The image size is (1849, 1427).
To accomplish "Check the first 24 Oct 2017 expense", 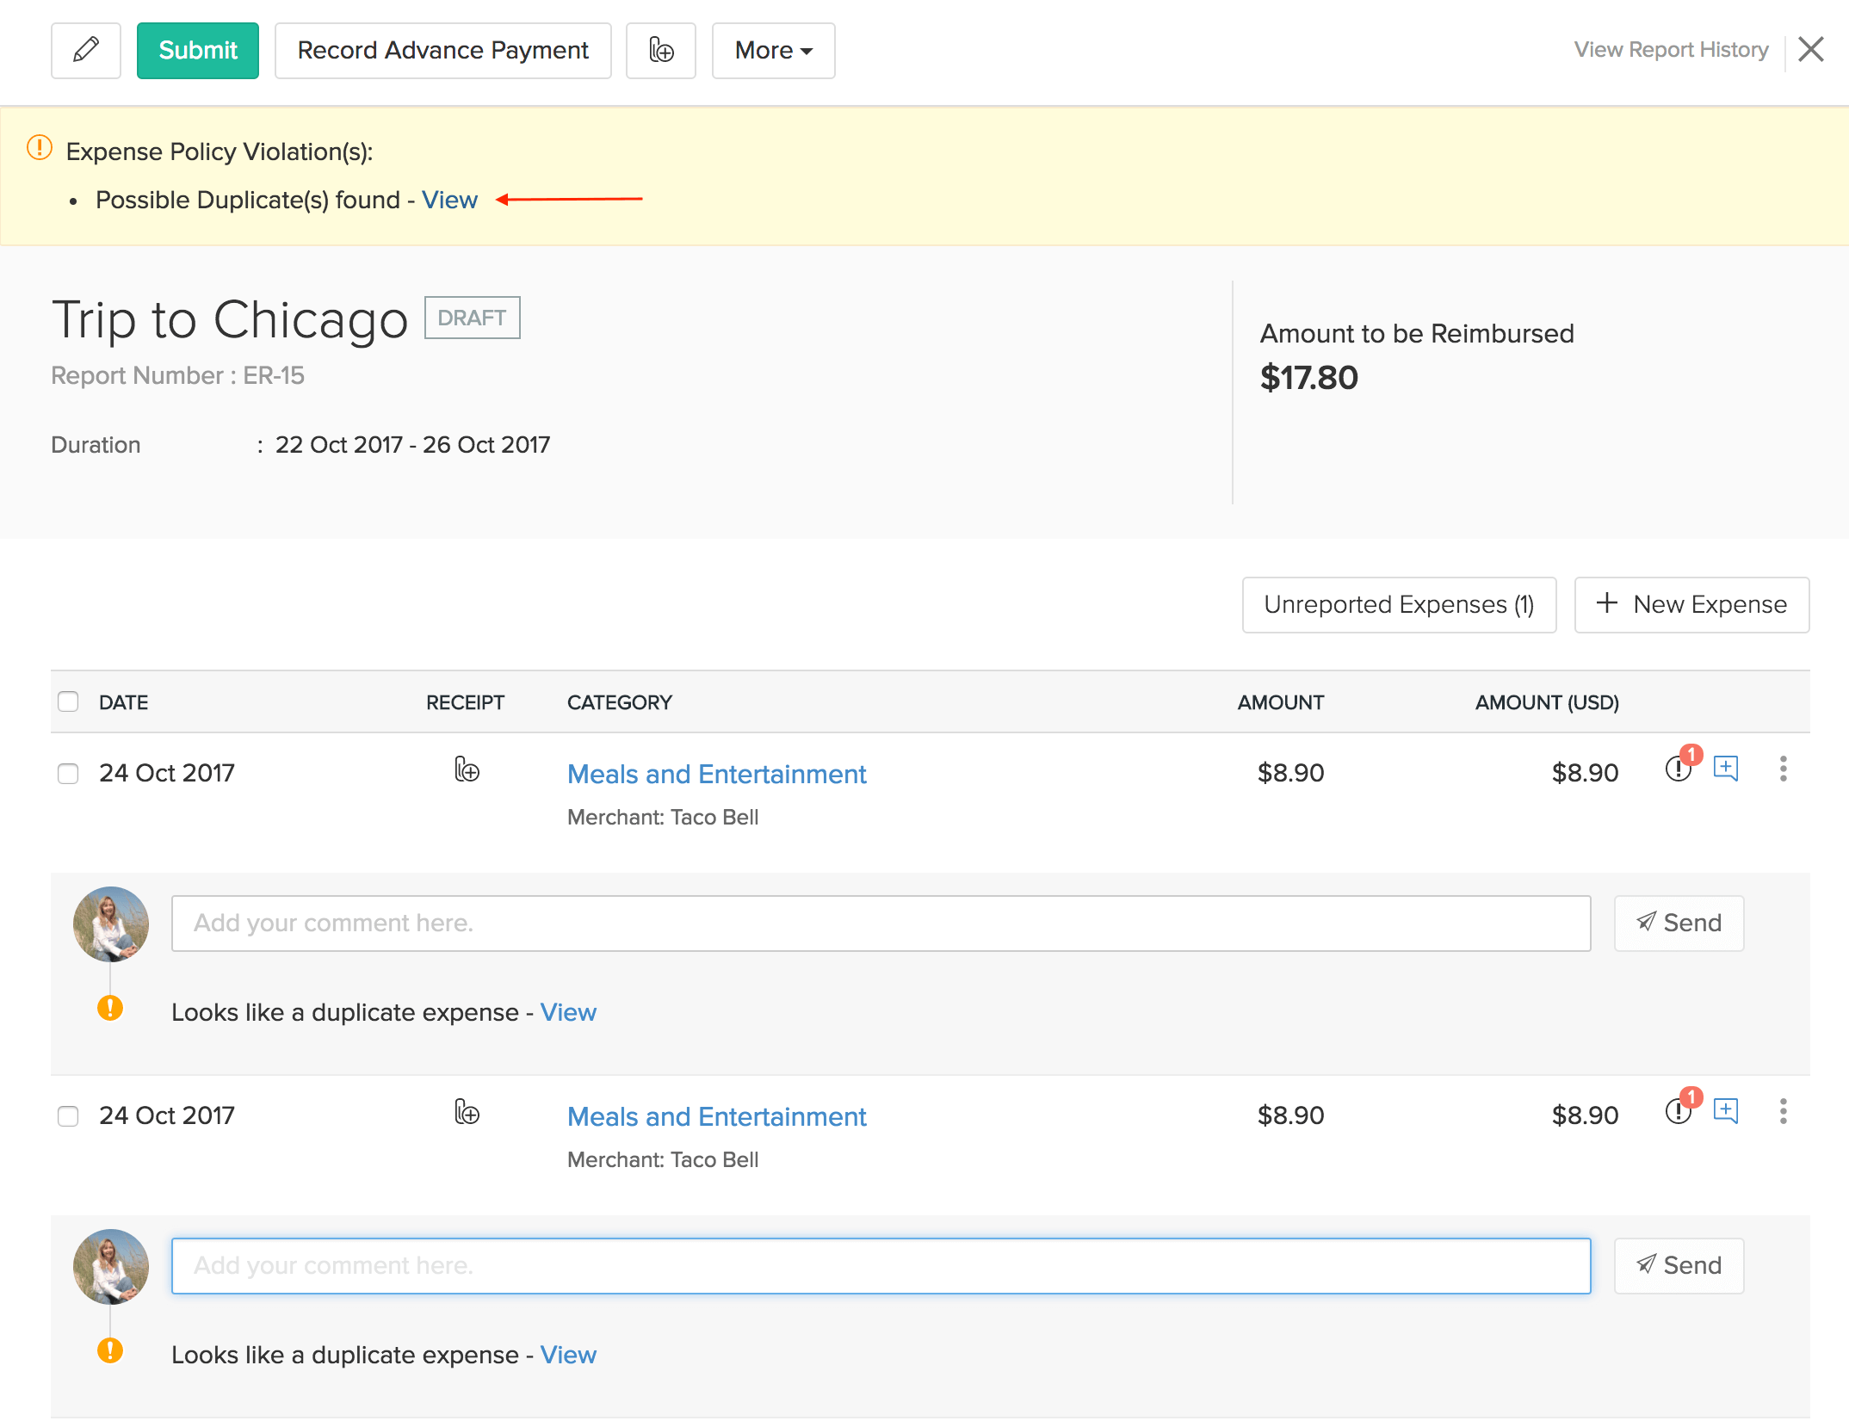I will tap(68, 773).
